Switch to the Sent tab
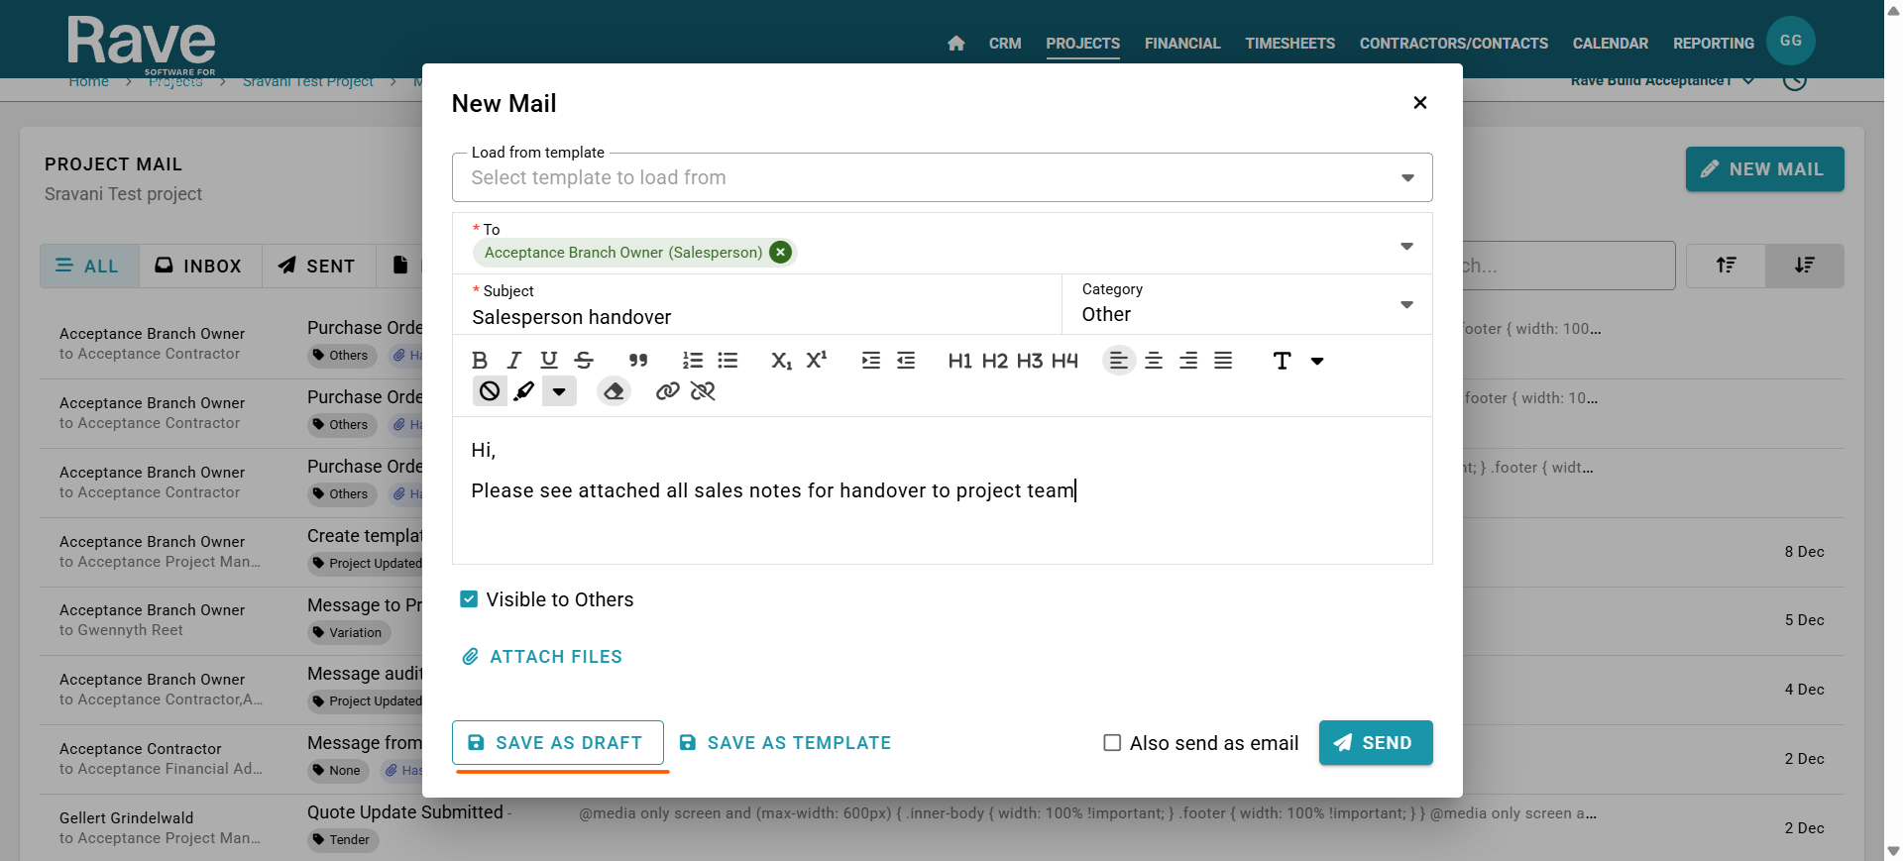Viewport: 1903px width, 861px height. [x=318, y=266]
